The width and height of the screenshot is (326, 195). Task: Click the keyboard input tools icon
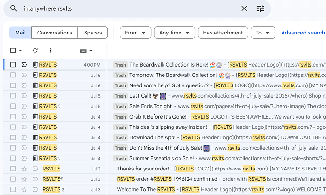(x=83, y=51)
